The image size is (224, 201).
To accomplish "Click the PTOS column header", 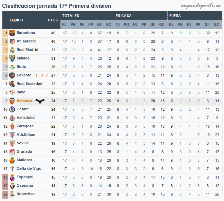I will [x=53, y=20].
